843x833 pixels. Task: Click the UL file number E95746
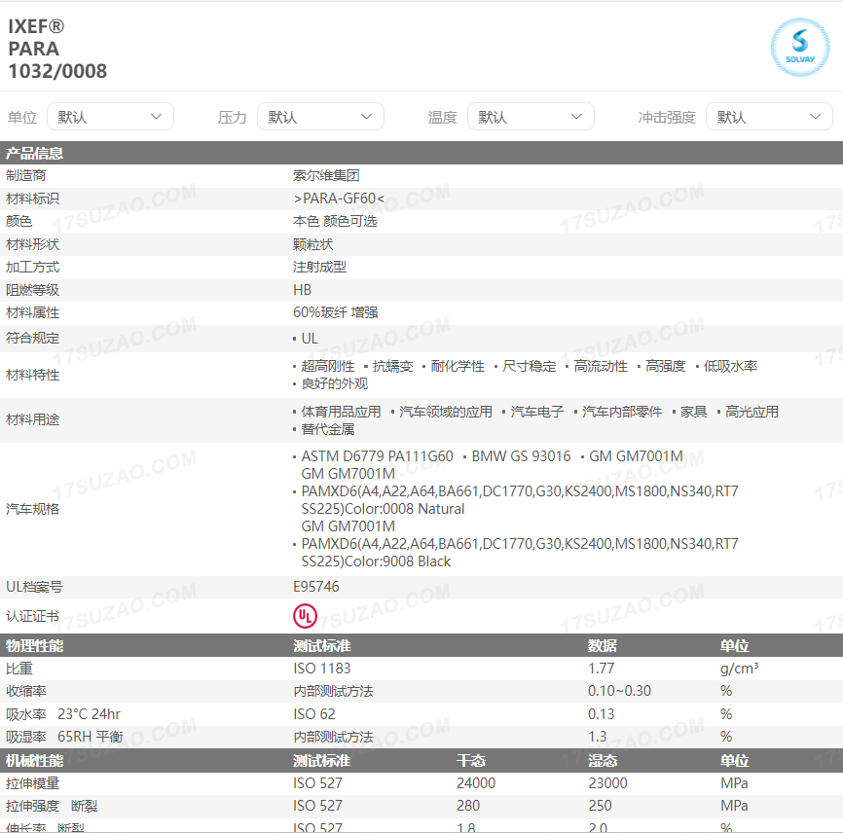(316, 587)
